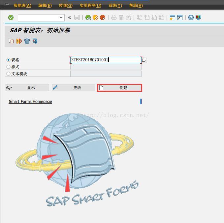Image resolution: width=224 pixels, height=223 pixels.
Task: Click the Delete trash can icon
Action: point(27,41)
